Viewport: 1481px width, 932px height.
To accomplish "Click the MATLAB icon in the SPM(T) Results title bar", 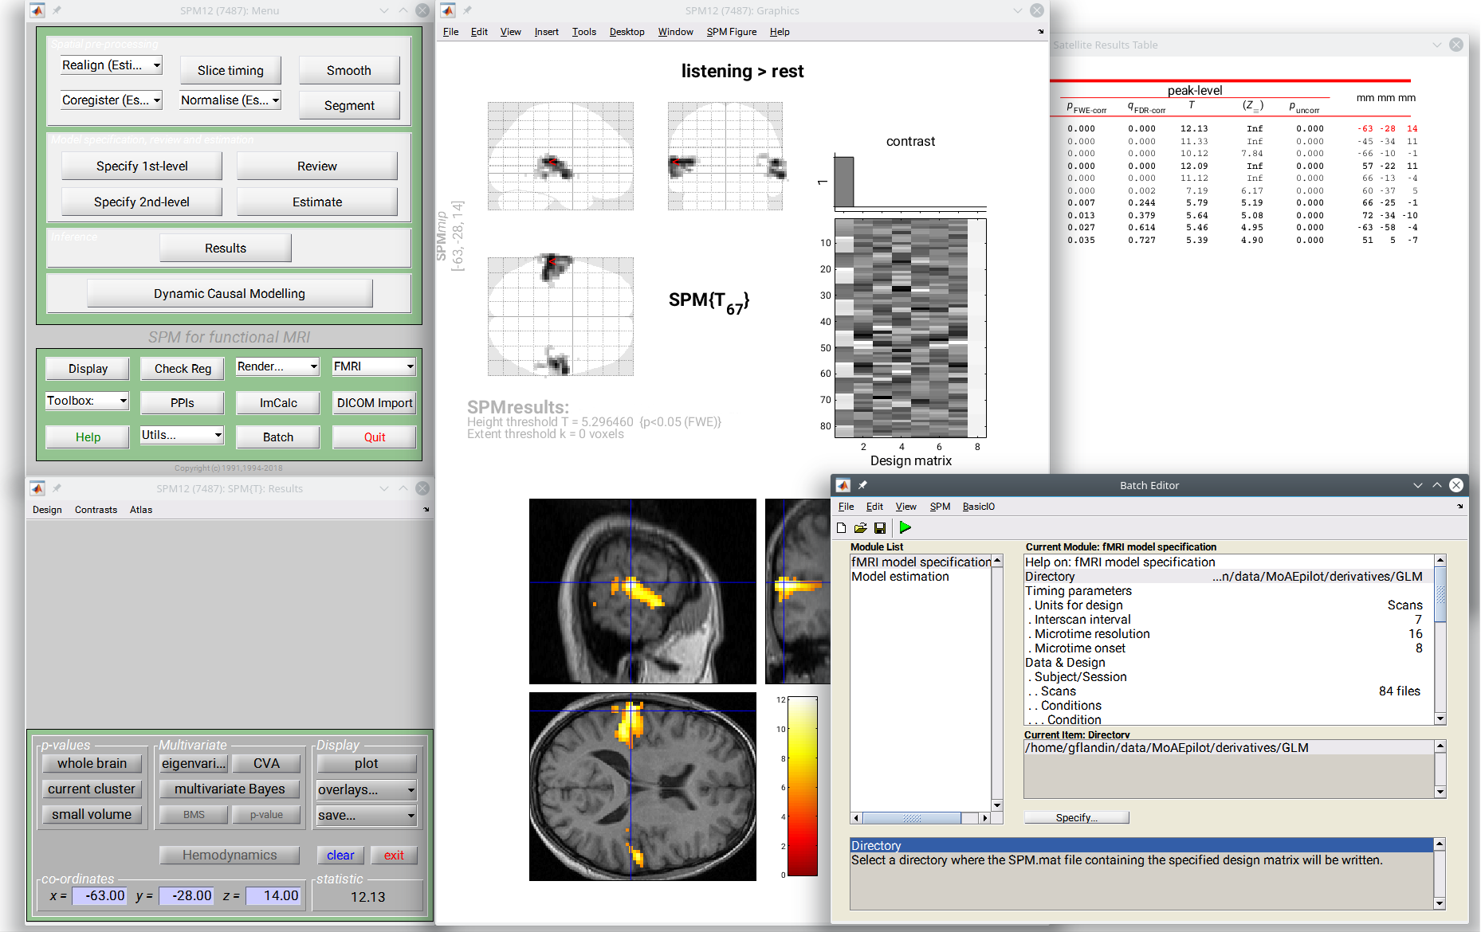I will 37,488.
